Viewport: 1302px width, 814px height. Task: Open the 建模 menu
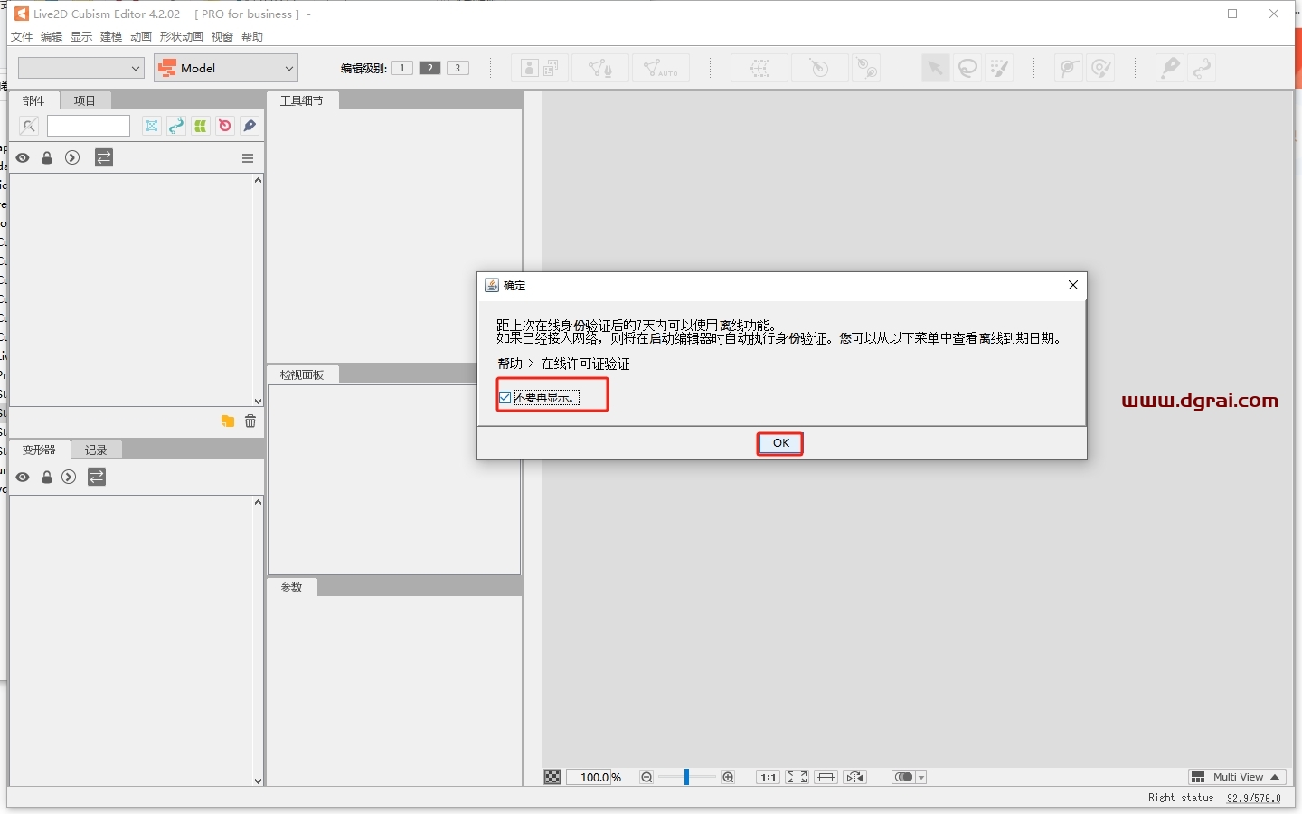tap(111, 37)
